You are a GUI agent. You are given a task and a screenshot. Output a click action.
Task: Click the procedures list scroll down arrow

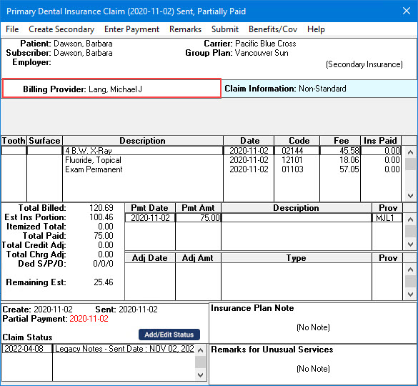coord(410,196)
